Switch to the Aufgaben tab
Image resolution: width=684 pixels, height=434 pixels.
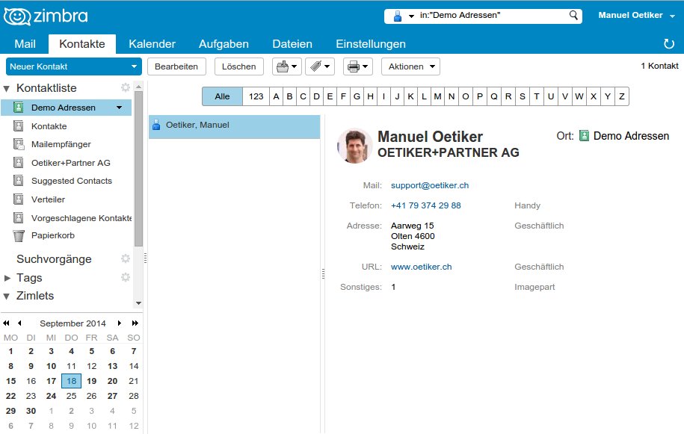[224, 44]
